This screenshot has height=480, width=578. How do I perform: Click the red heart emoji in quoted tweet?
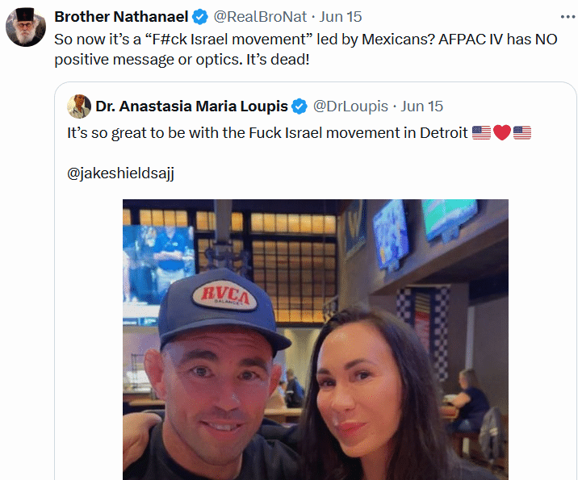pos(502,133)
